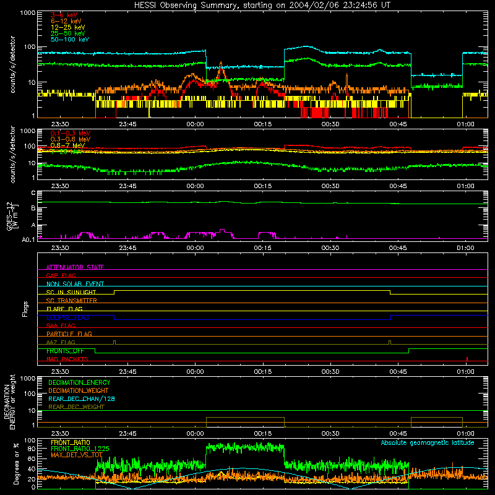Click the '0.8-7 MeV' legend entry

tap(67, 145)
